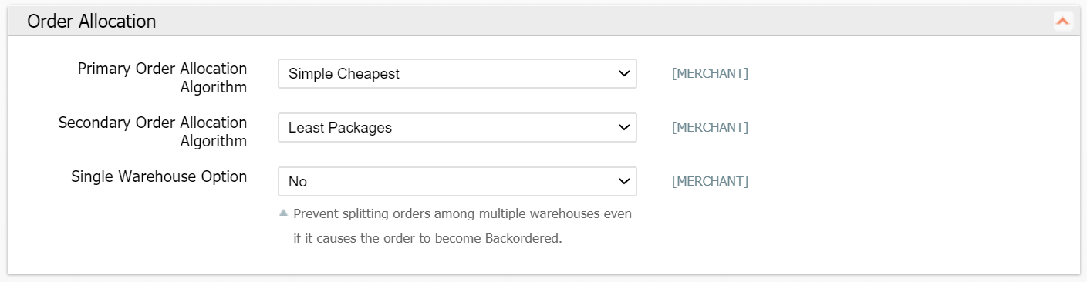
Task: Select the 'No' value in Single Warehouse
Action: coord(298,182)
